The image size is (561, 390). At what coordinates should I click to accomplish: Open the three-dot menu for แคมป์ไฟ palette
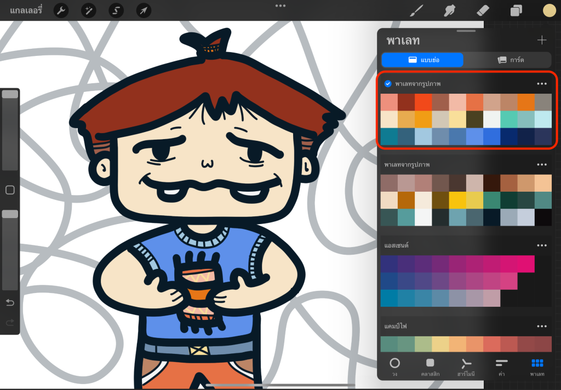542,326
